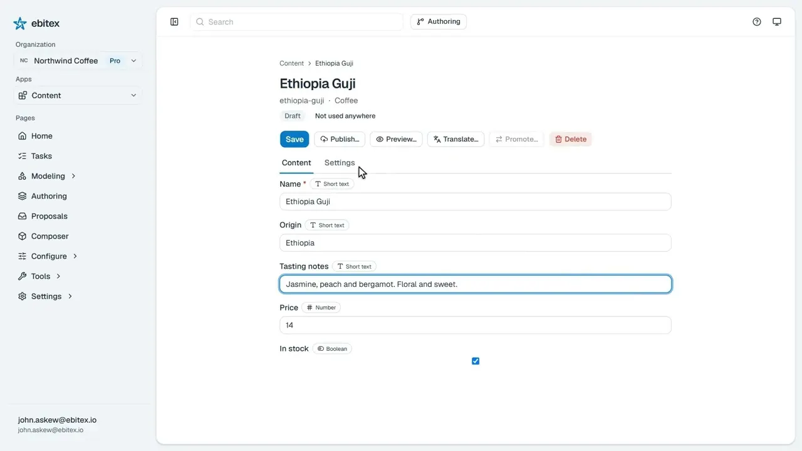Open the Publish dialog
Image resolution: width=802 pixels, height=451 pixels.
pos(340,139)
